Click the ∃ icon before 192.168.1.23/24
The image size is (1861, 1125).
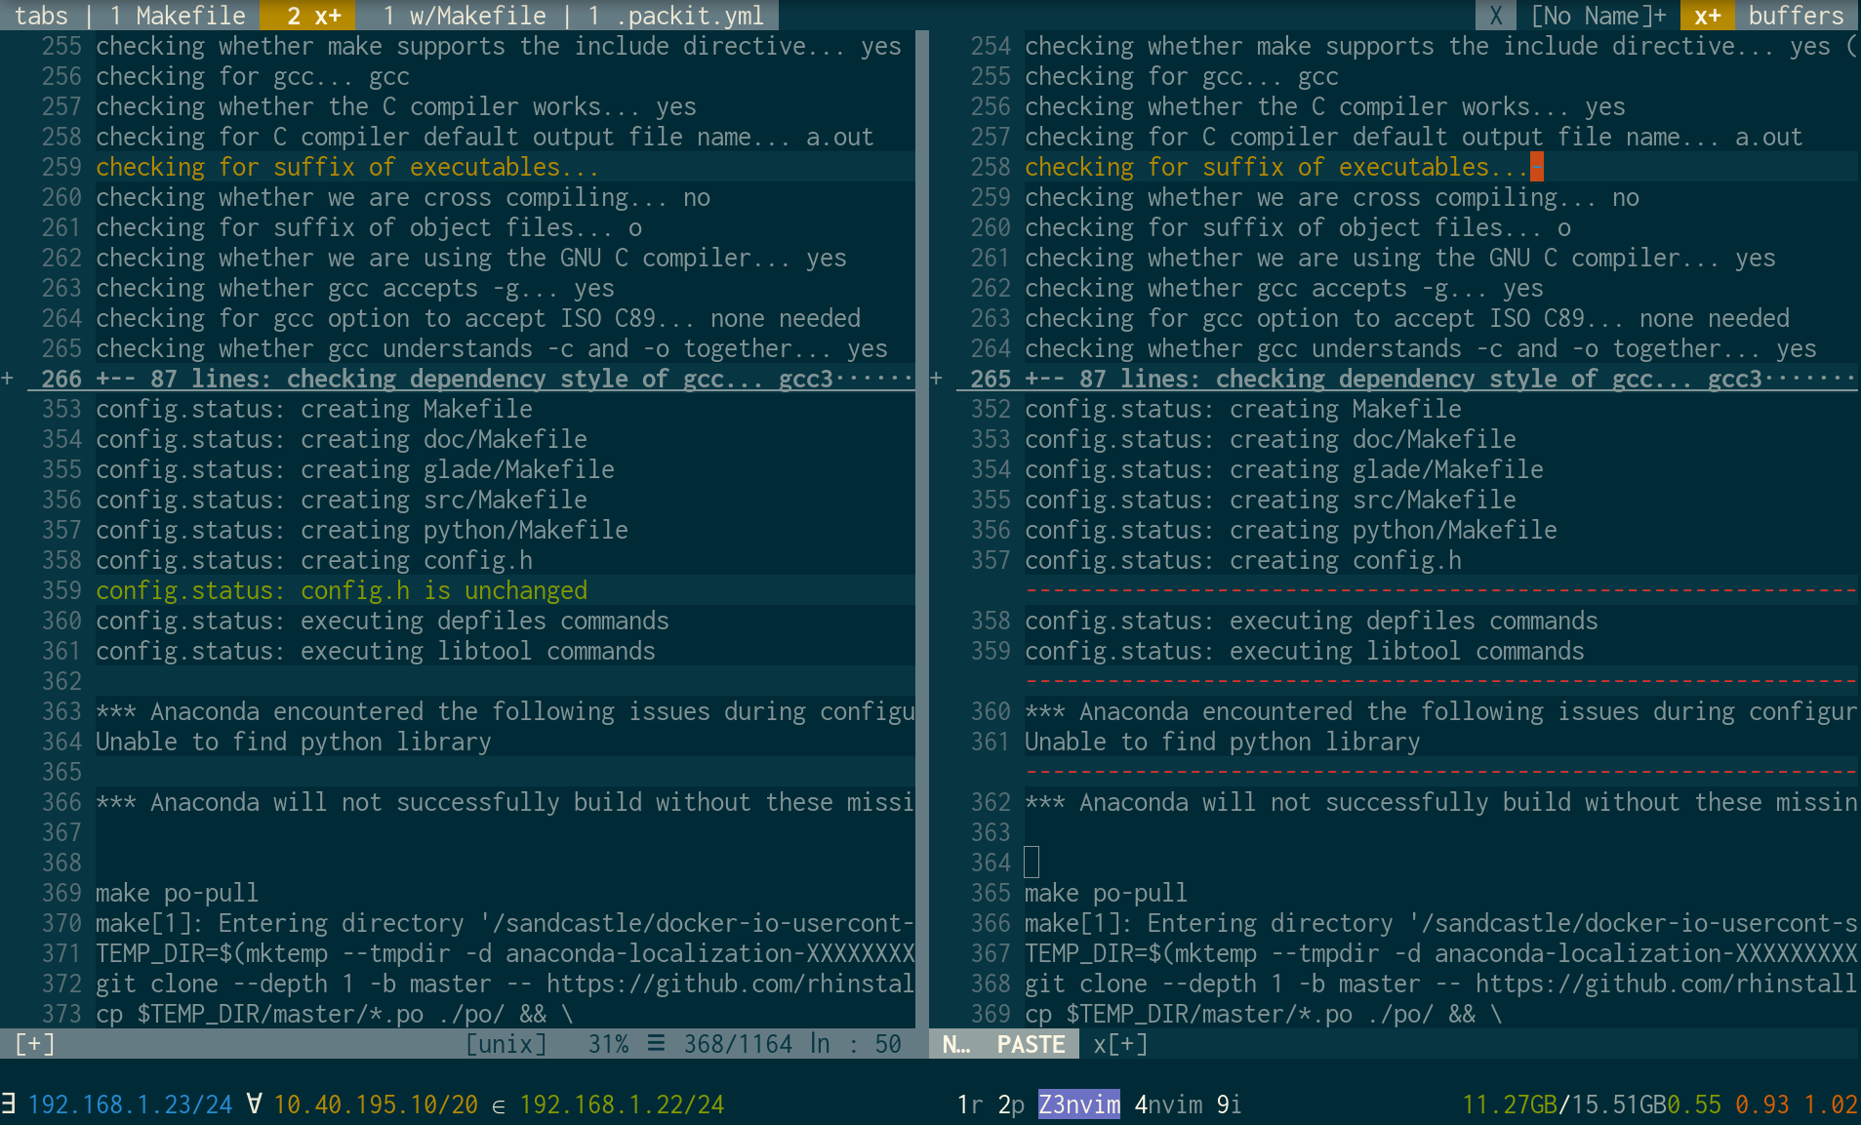11,1104
